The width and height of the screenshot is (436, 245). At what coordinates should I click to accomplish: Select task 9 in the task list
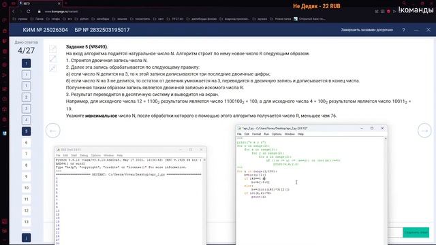pyautogui.click(x=26, y=177)
